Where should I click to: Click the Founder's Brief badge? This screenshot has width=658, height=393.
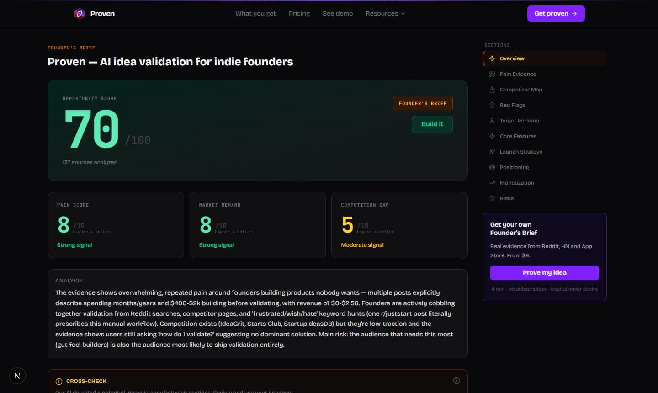[x=423, y=104]
